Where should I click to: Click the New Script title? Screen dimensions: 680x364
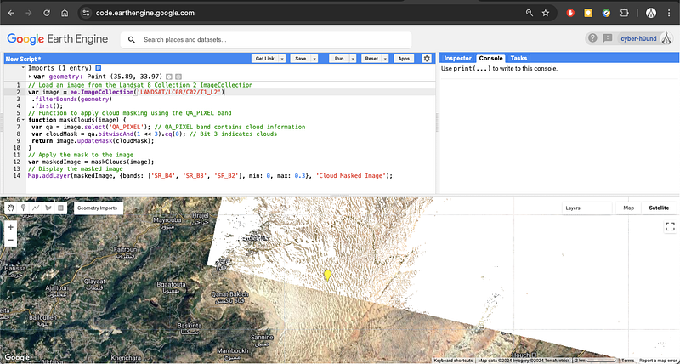pyautogui.click(x=24, y=59)
